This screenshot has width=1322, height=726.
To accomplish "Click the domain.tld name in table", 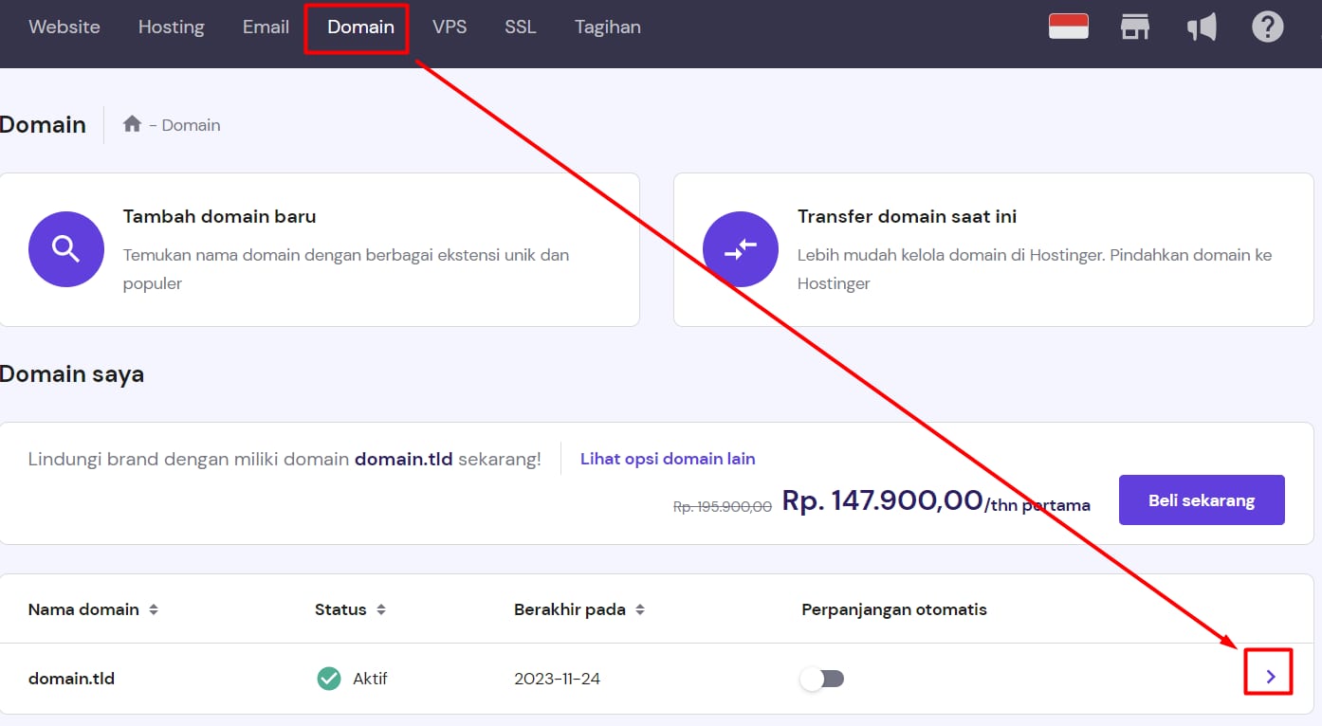I will coord(71,679).
